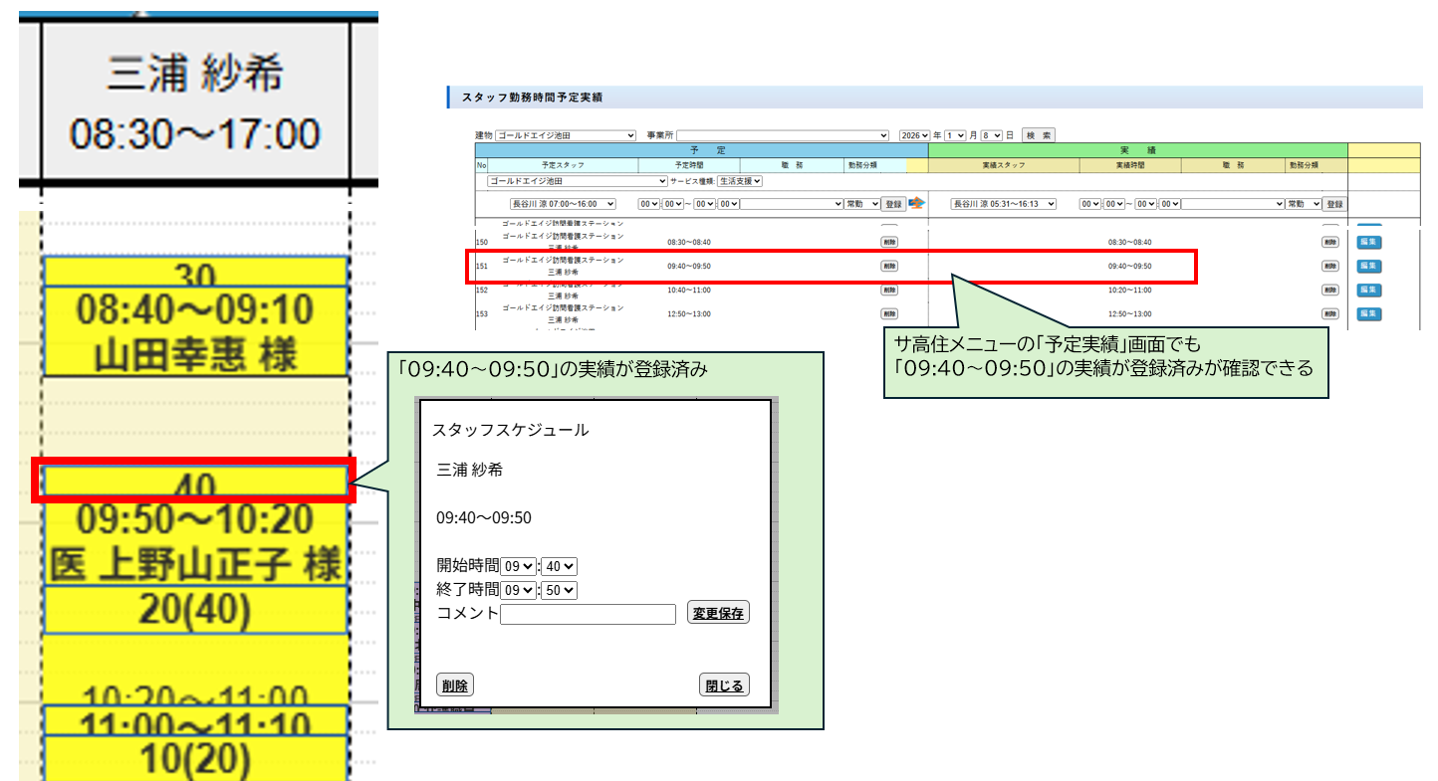Open the 建物 dropdown showing ゴールドエイジ池田
Screen dimensions: 1438x781
[x=565, y=135]
